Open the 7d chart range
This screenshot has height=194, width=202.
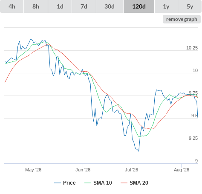click(84, 6)
